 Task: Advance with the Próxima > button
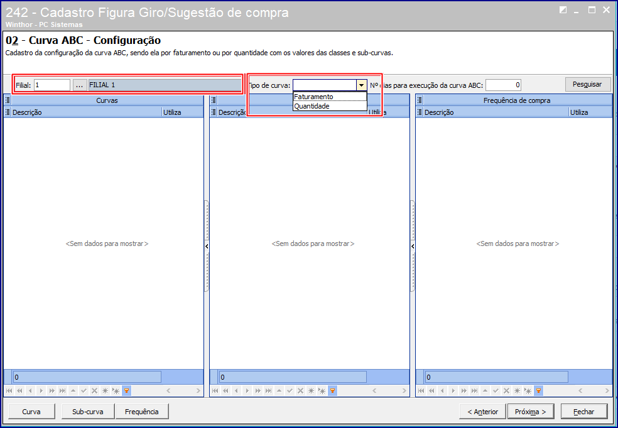click(x=531, y=412)
